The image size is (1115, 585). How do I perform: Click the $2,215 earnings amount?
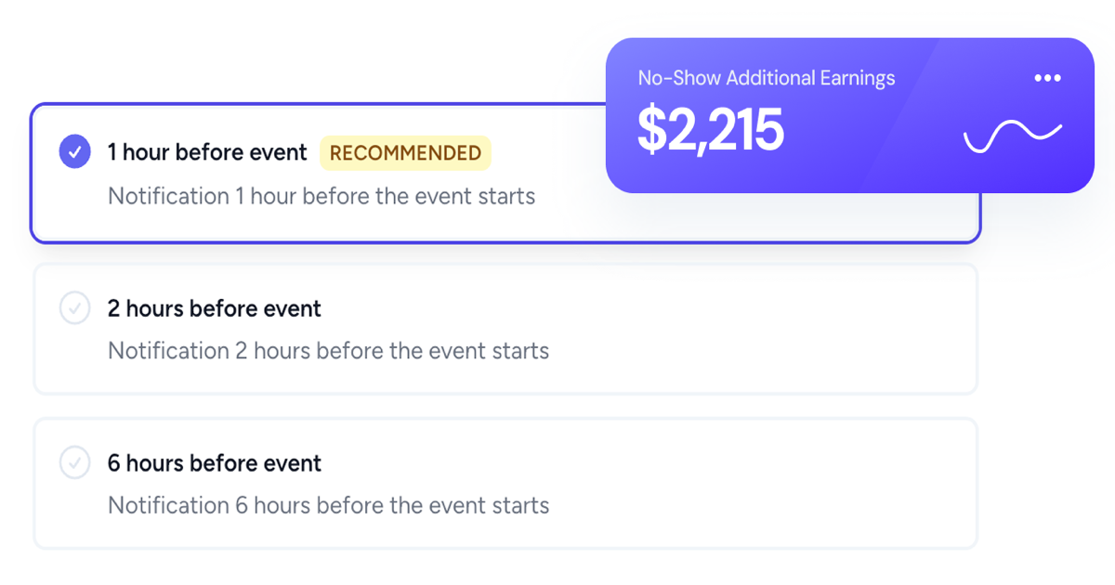711,130
